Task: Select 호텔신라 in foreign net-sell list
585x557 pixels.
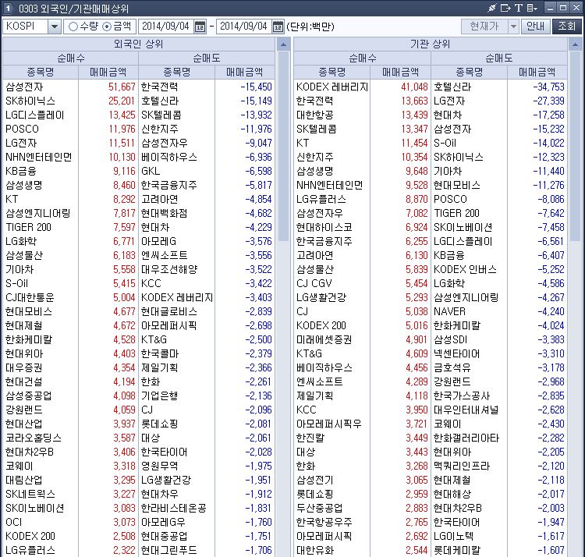Action: [160, 101]
